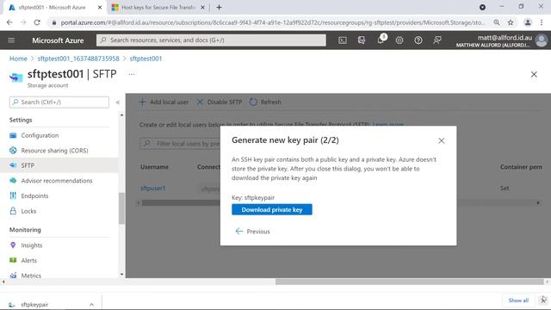Click the sidebar scroll down arrow
This screenshot has height=310, width=551.
click(121, 274)
